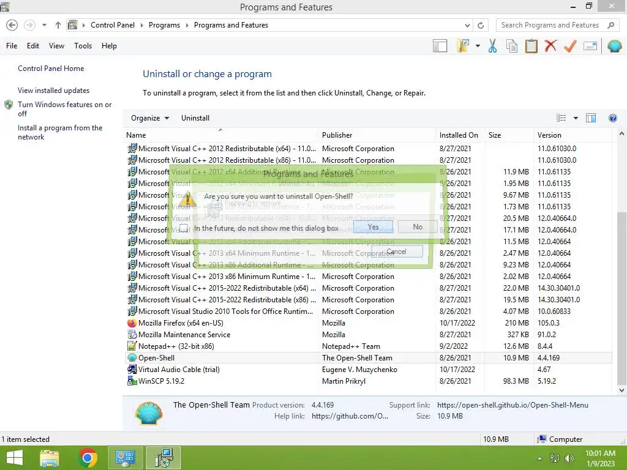Click the Programs breadcrumb in address bar
This screenshot has width=627, height=470.
[164, 25]
